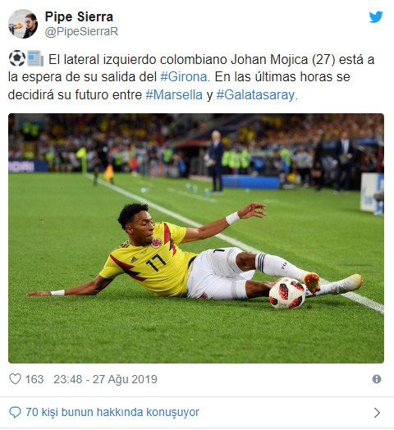Open the #Marsella hashtag link
This screenshot has height=430, width=394.
[174, 95]
